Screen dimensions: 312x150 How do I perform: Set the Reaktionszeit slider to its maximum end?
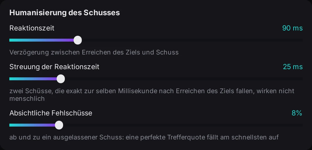[302, 40]
